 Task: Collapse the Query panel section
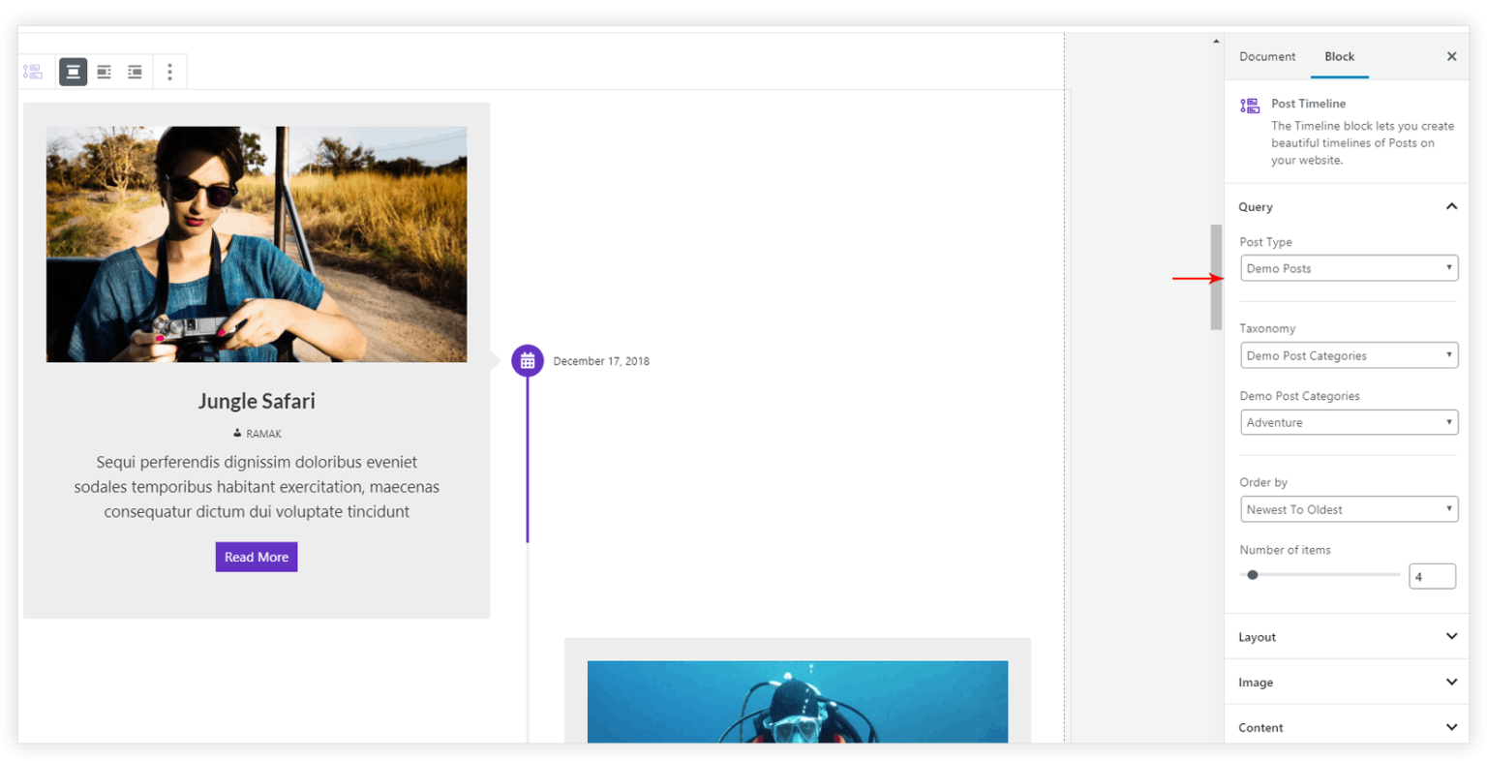(1451, 206)
